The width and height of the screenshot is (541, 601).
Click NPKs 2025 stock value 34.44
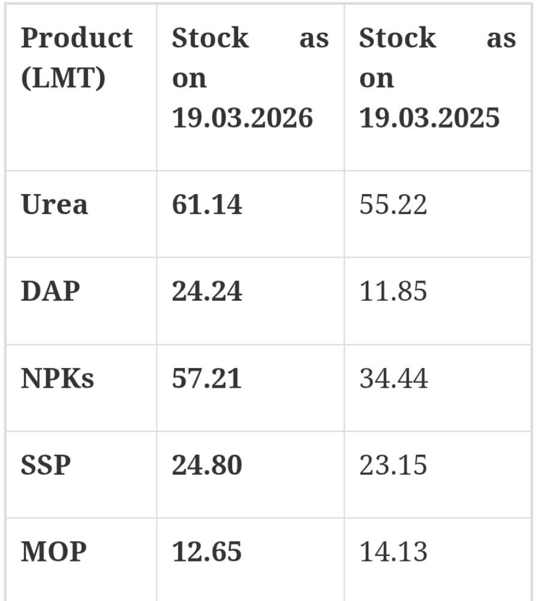click(x=393, y=379)
